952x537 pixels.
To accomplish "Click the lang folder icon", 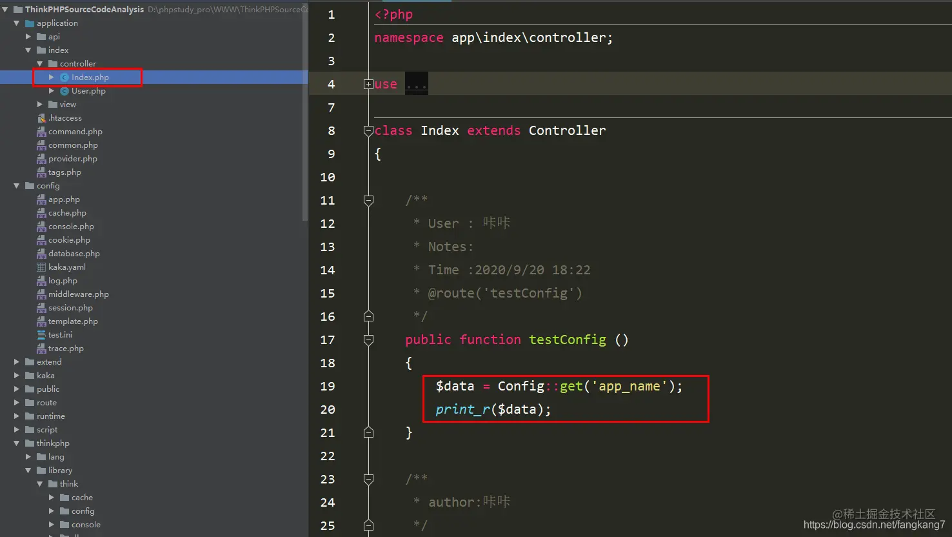I will 41,456.
